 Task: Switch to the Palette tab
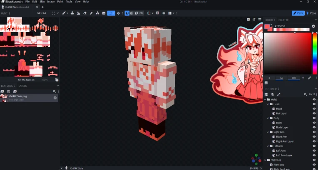[x=283, y=20]
